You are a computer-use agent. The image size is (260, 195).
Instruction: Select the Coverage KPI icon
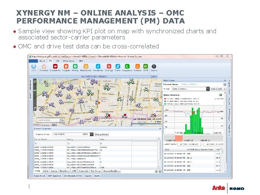point(109,66)
